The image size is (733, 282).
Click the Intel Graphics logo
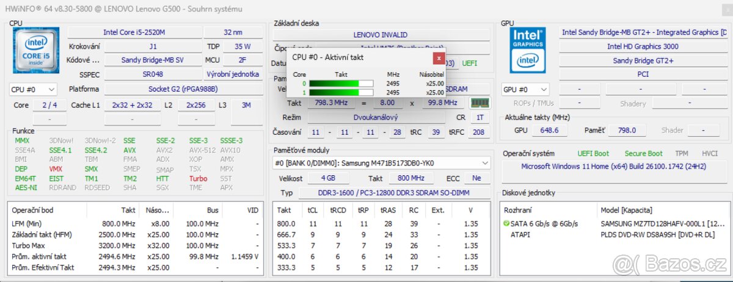[x=528, y=50]
